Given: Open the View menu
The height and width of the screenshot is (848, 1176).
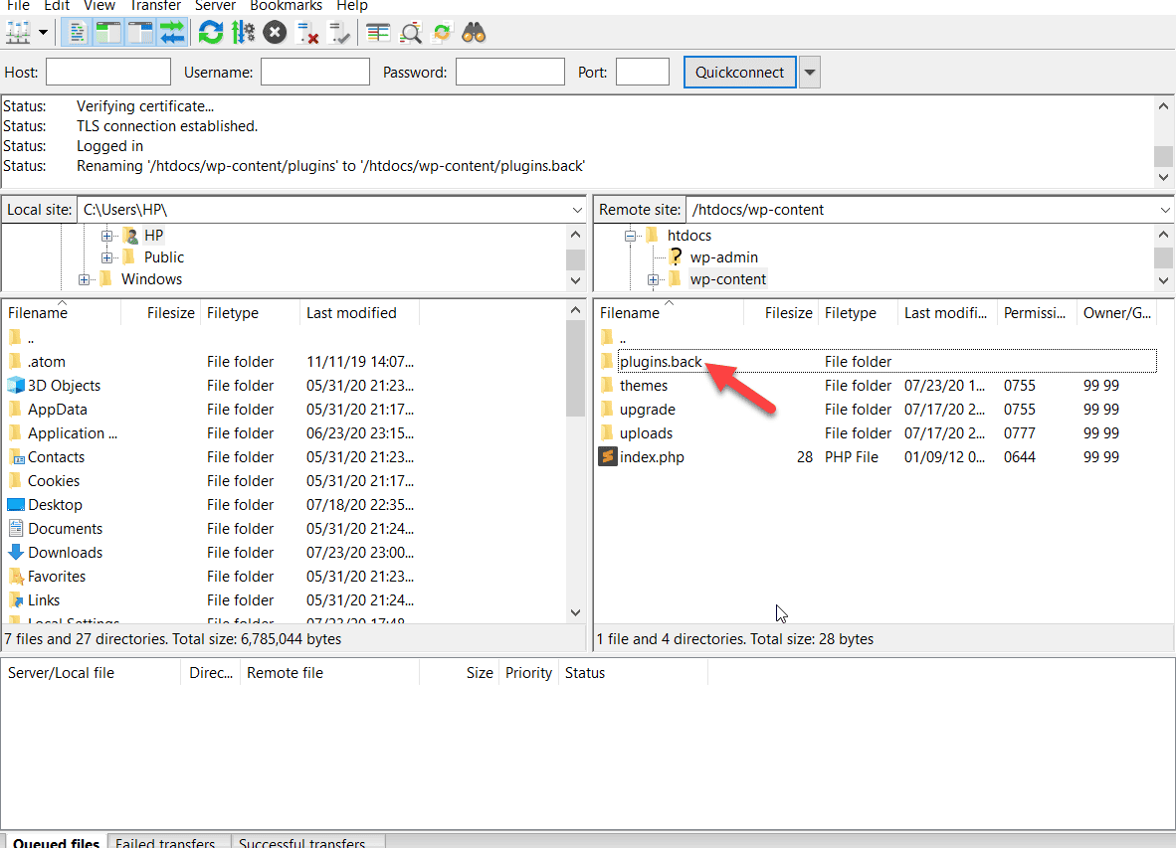Looking at the screenshot, I should coord(99,6).
